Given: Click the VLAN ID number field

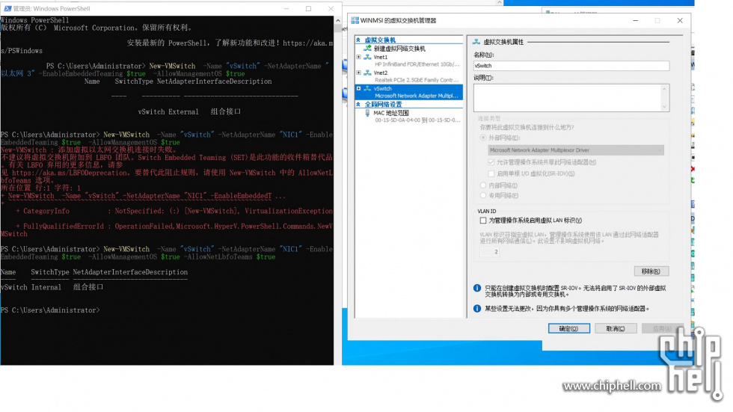Looking at the screenshot, I should [489, 252].
